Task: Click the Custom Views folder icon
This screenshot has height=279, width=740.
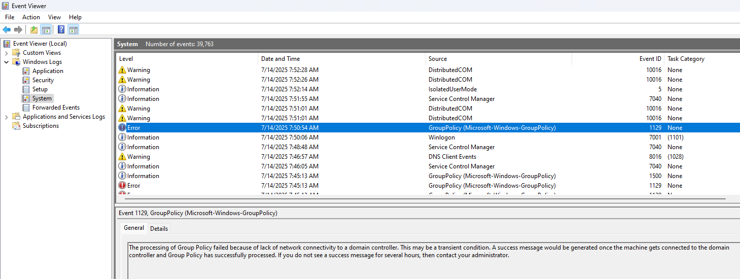Action: pyautogui.click(x=16, y=53)
